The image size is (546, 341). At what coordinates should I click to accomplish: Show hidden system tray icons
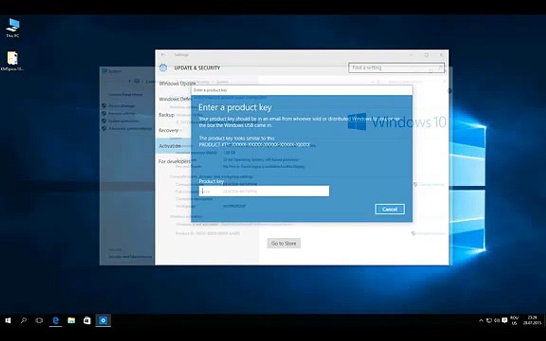(x=481, y=321)
